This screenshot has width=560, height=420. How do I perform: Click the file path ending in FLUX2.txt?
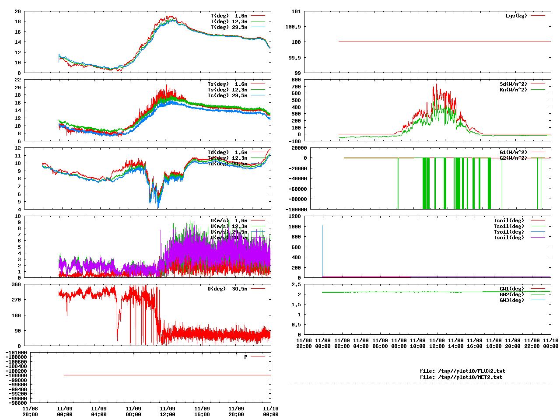click(x=462, y=371)
